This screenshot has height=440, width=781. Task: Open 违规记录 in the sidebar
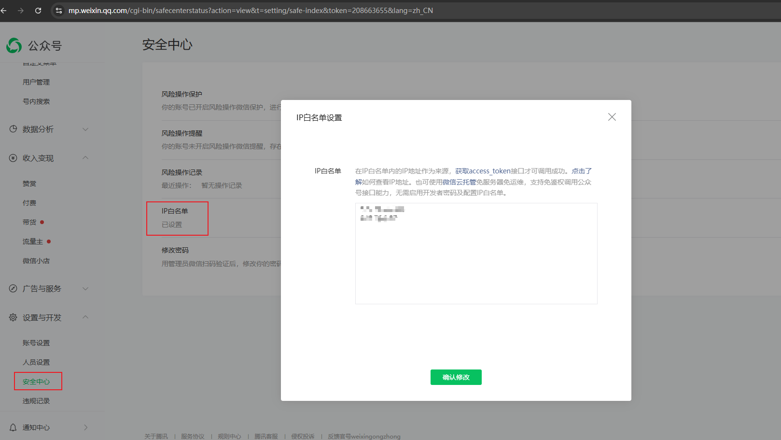tap(36, 401)
